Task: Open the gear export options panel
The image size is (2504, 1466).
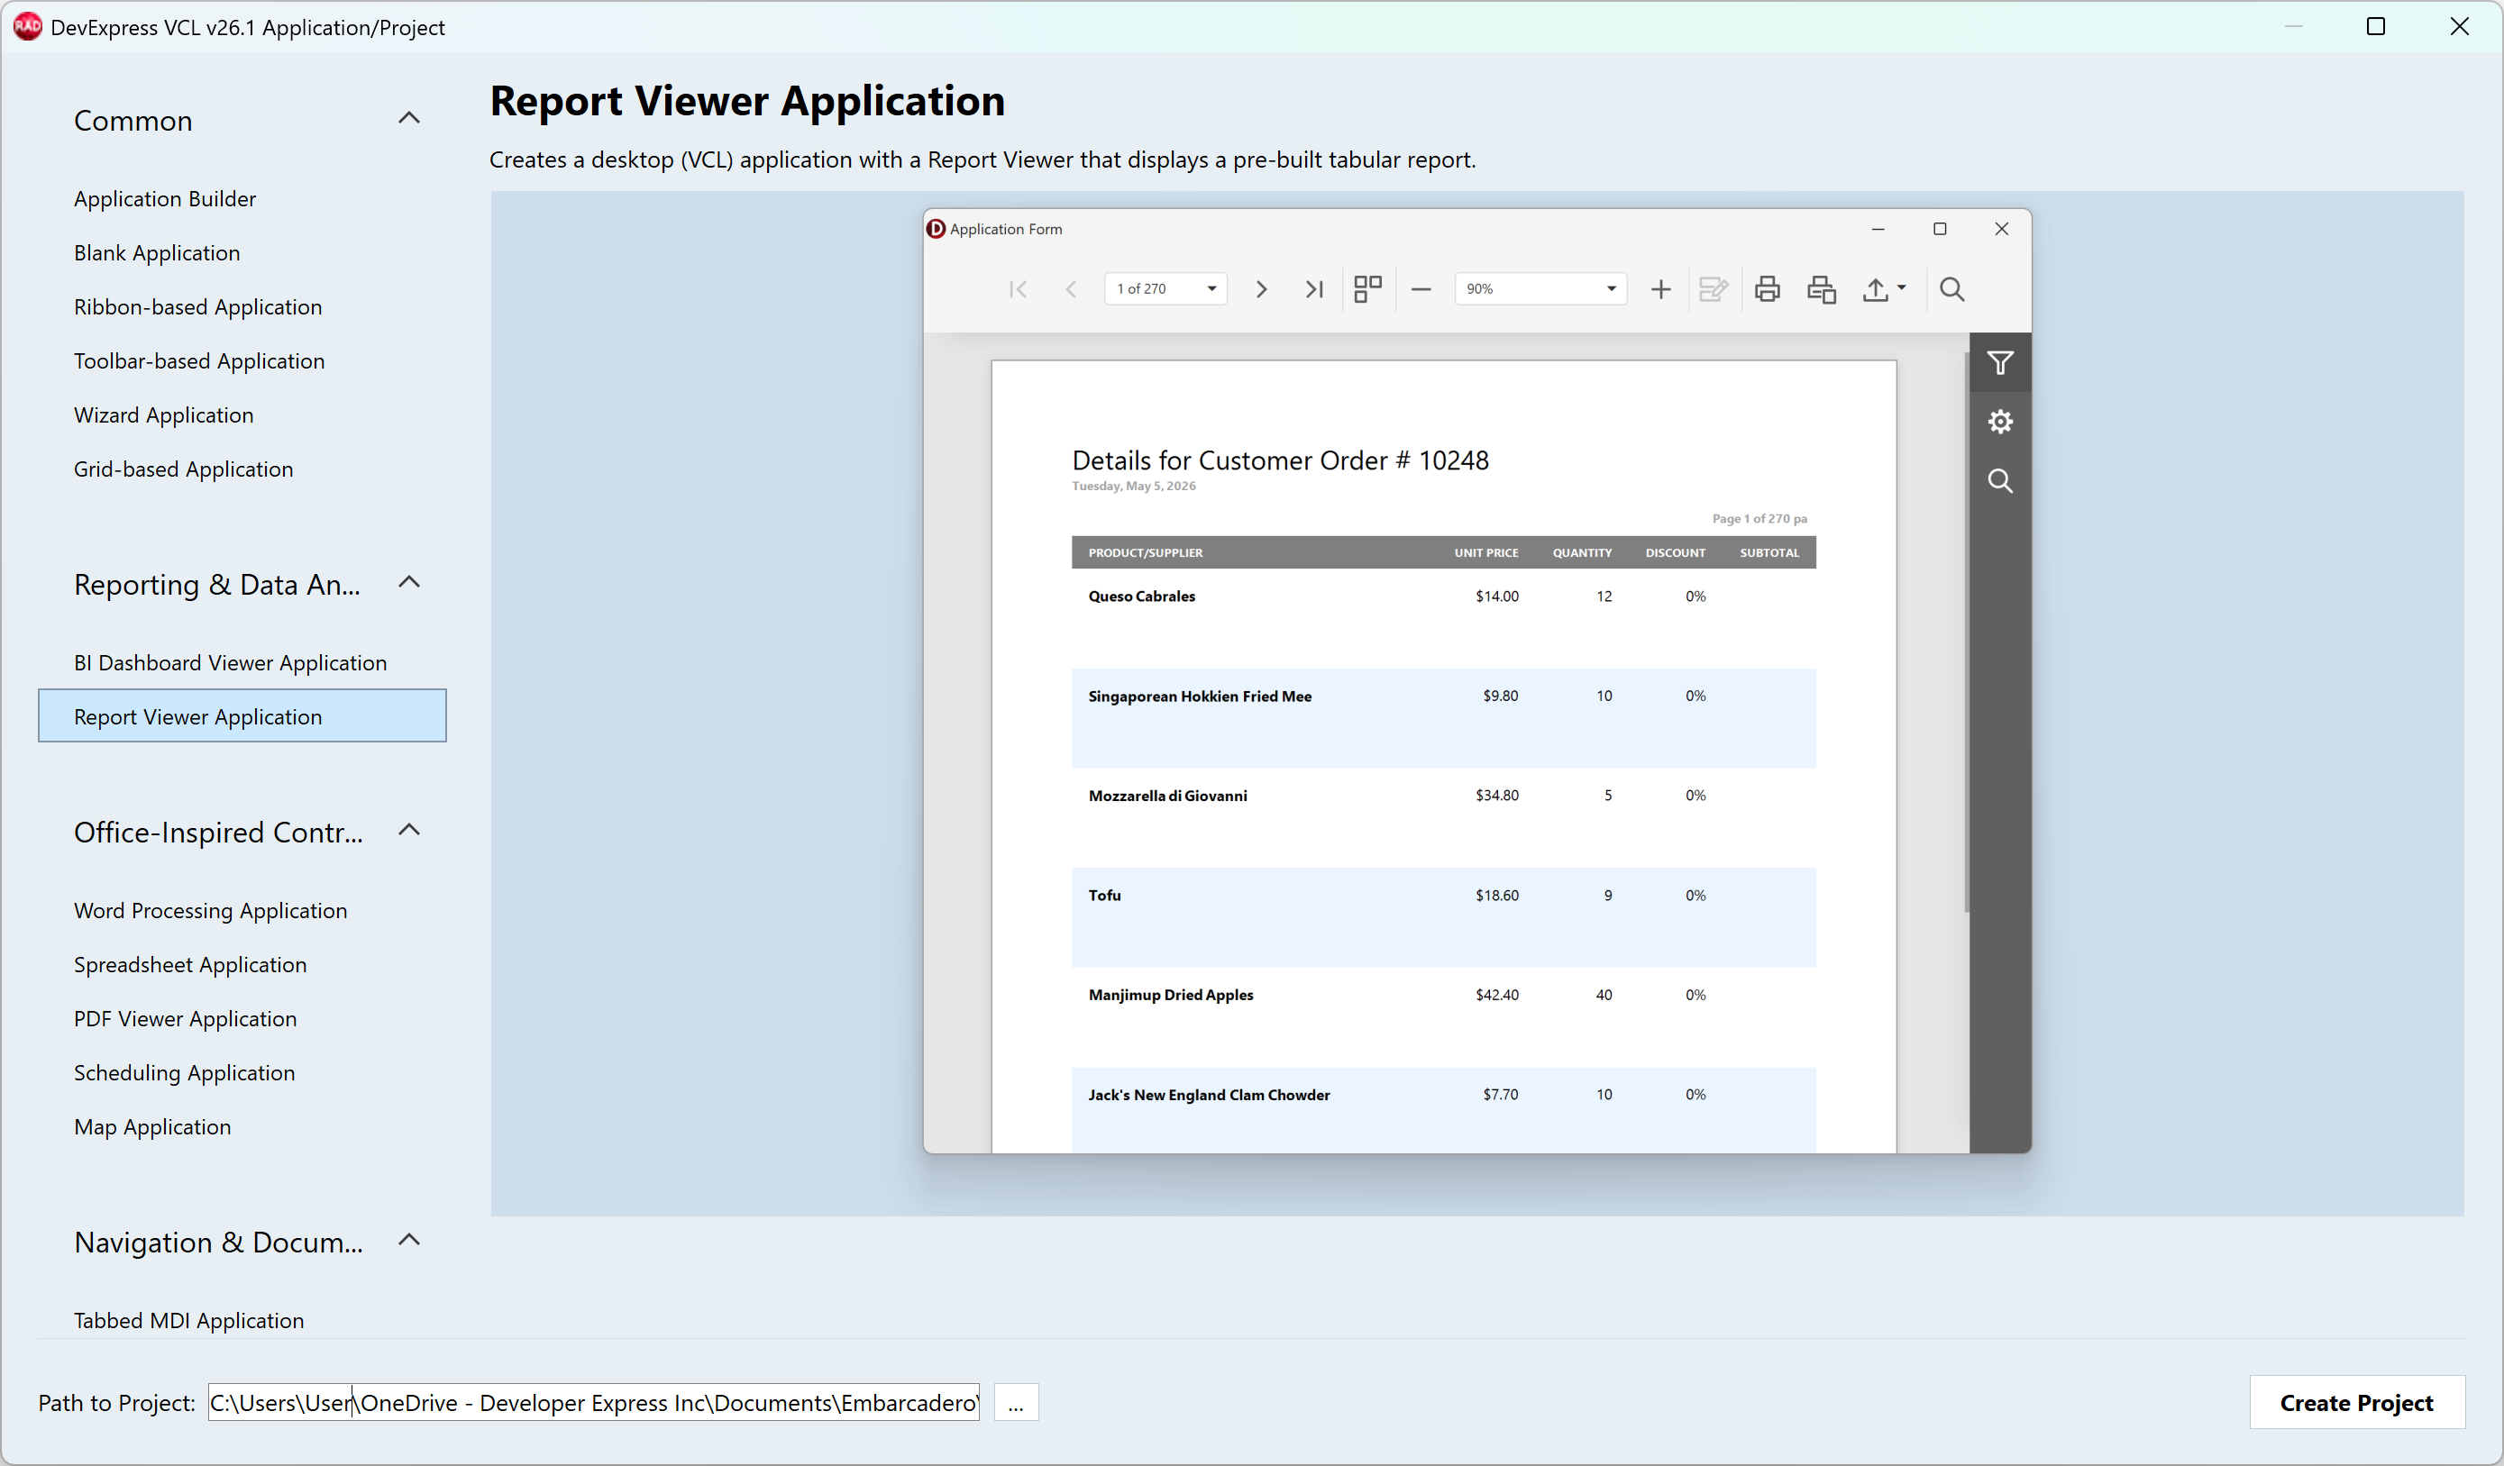Action: pos(2000,421)
